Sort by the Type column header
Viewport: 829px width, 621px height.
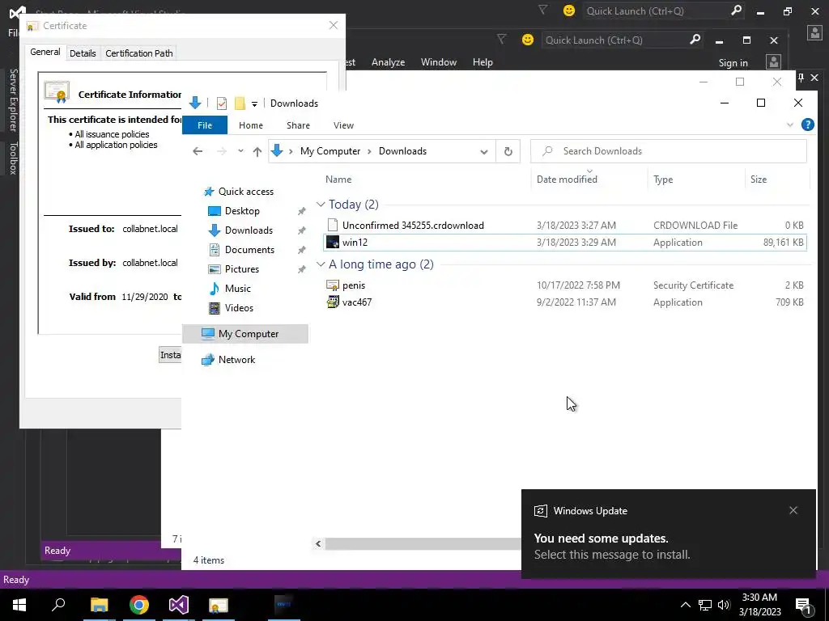tap(696, 180)
